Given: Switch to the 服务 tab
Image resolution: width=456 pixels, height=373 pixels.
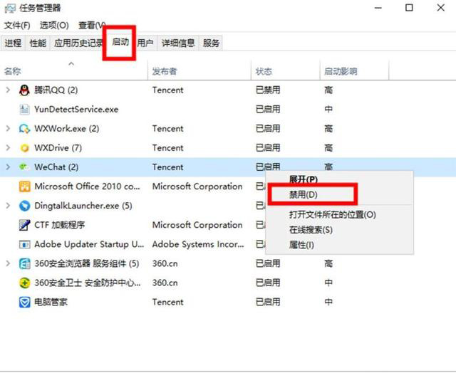Looking at the screenshot, I should tap(211, 43).
